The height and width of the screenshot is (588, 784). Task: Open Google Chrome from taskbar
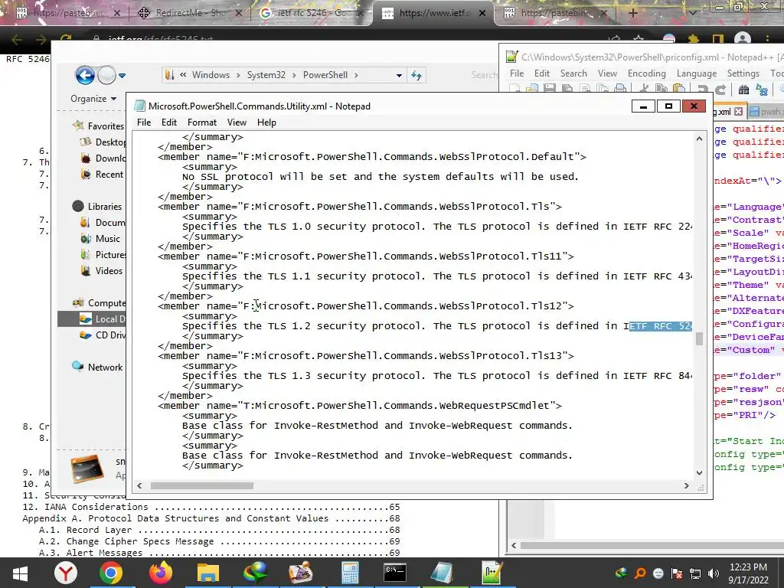click(111, 573)
